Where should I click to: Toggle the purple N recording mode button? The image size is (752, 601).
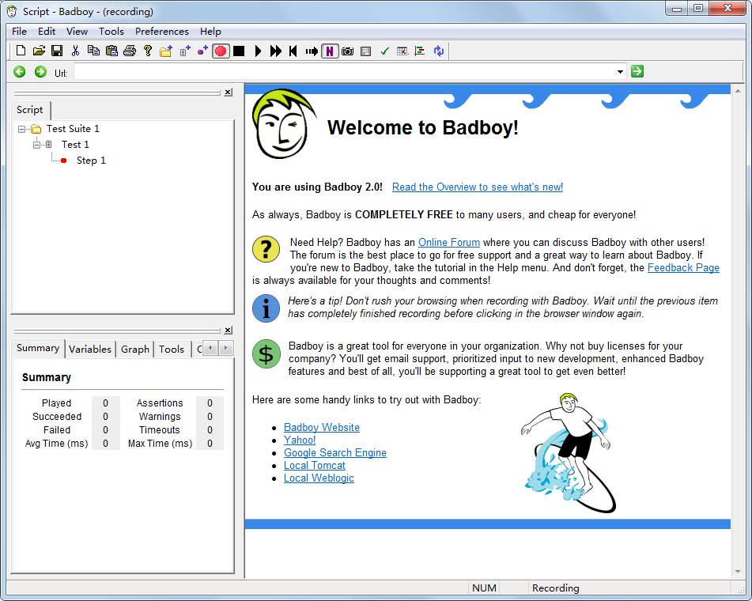pyautogui.click(x=330, y=51)
